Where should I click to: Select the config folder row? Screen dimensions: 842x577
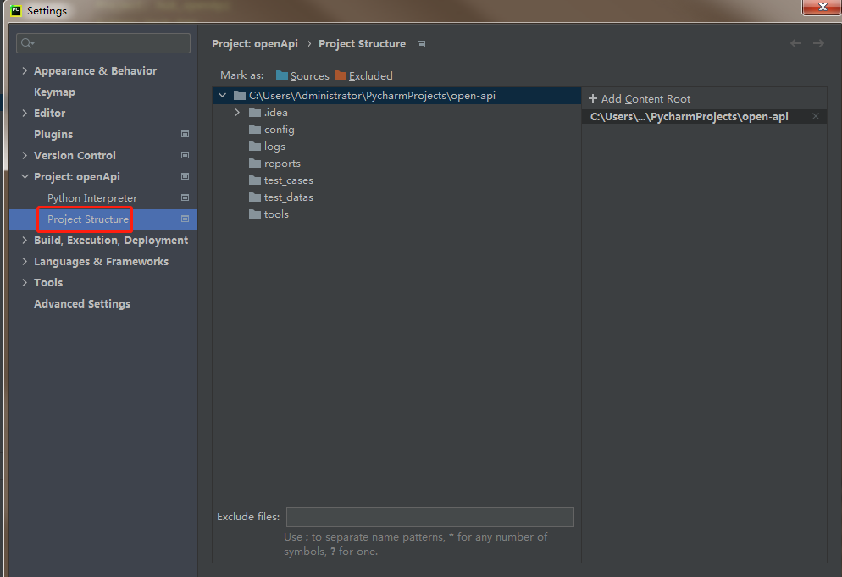click(396, 130)
